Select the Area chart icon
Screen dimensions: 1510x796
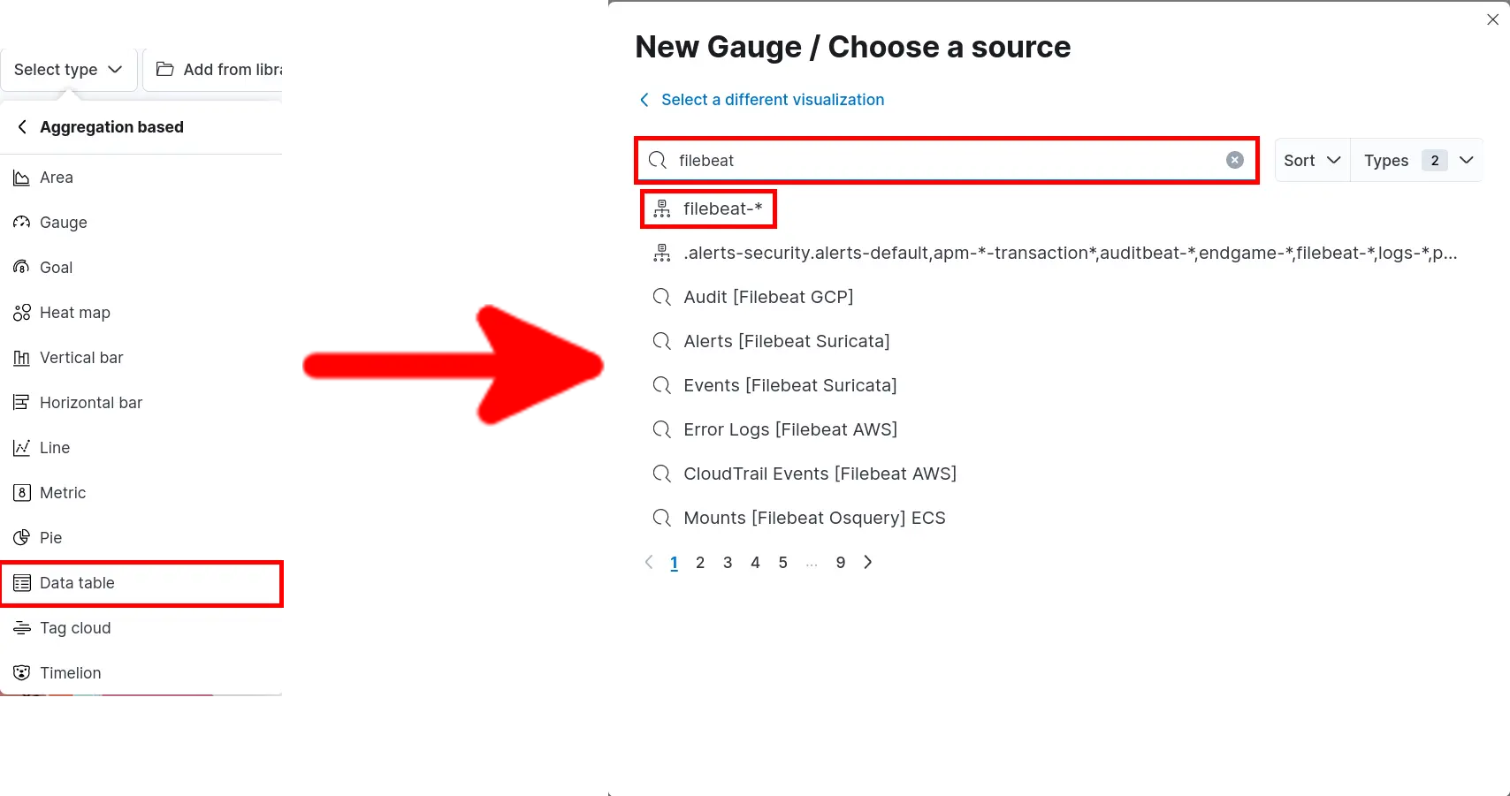click(21, 178)
